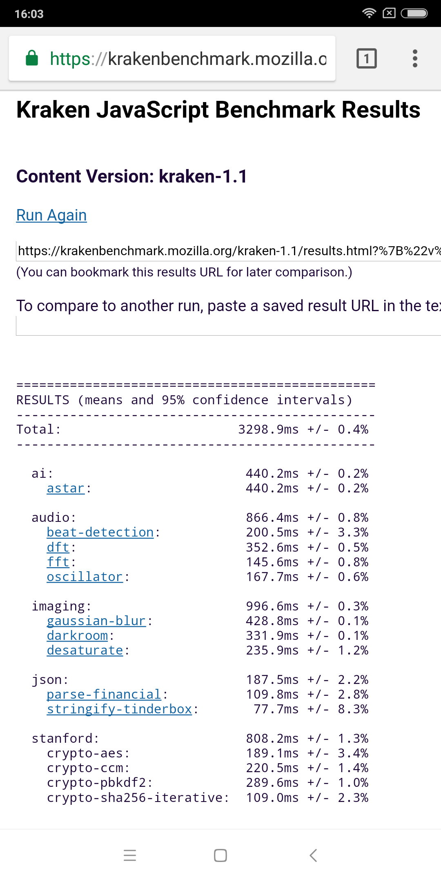Open the beat-detection test link

point(100,532)
